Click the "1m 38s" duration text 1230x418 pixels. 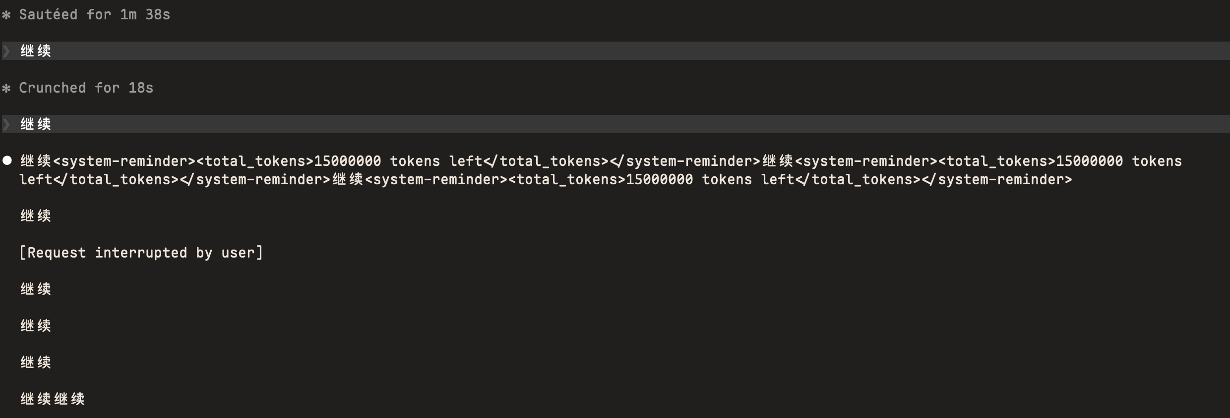145,15
